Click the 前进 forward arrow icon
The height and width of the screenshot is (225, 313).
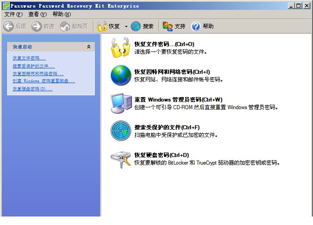tap(37, 26)
